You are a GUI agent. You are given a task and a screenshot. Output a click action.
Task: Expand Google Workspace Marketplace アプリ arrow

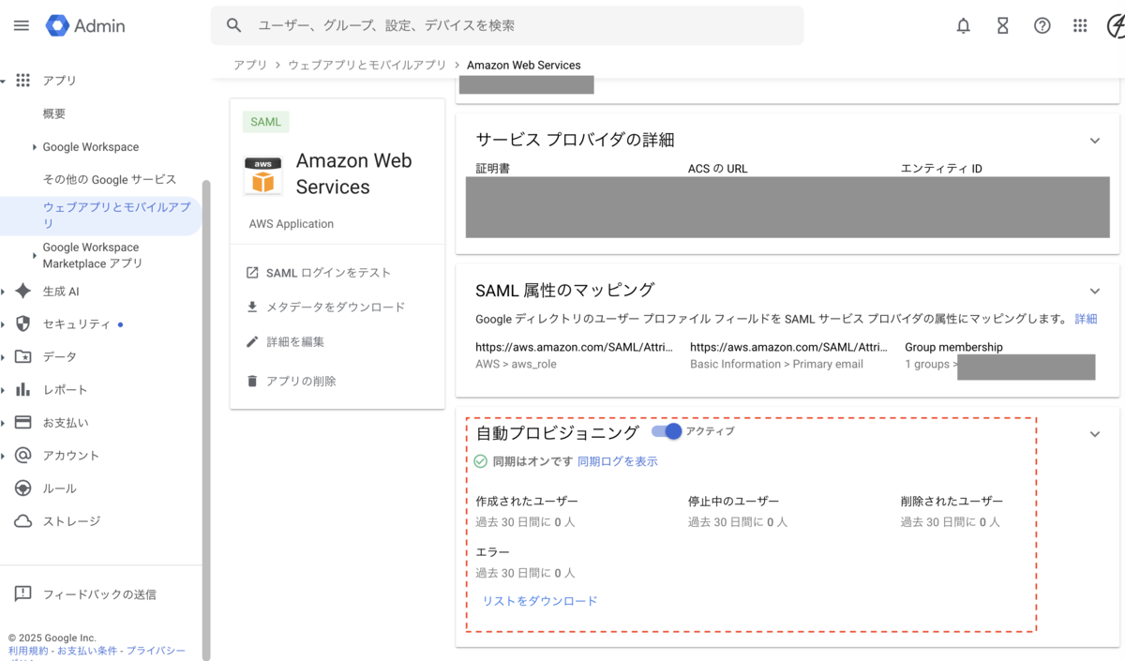coord(35,255)
